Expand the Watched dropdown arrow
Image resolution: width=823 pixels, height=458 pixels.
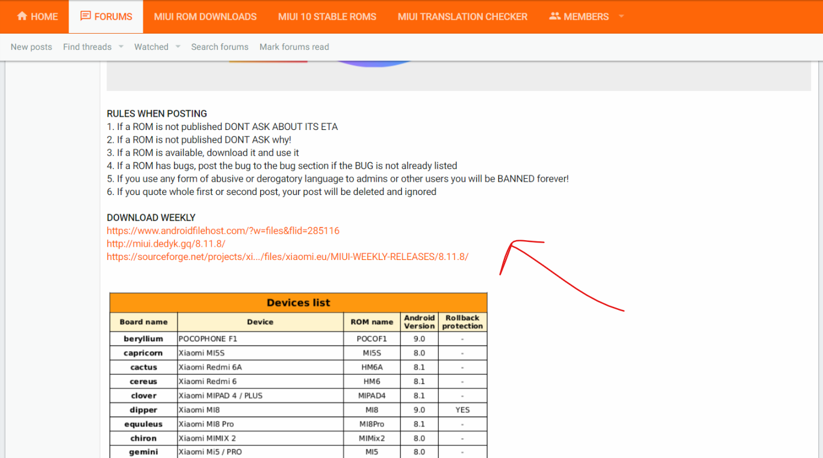coord(178,47)
